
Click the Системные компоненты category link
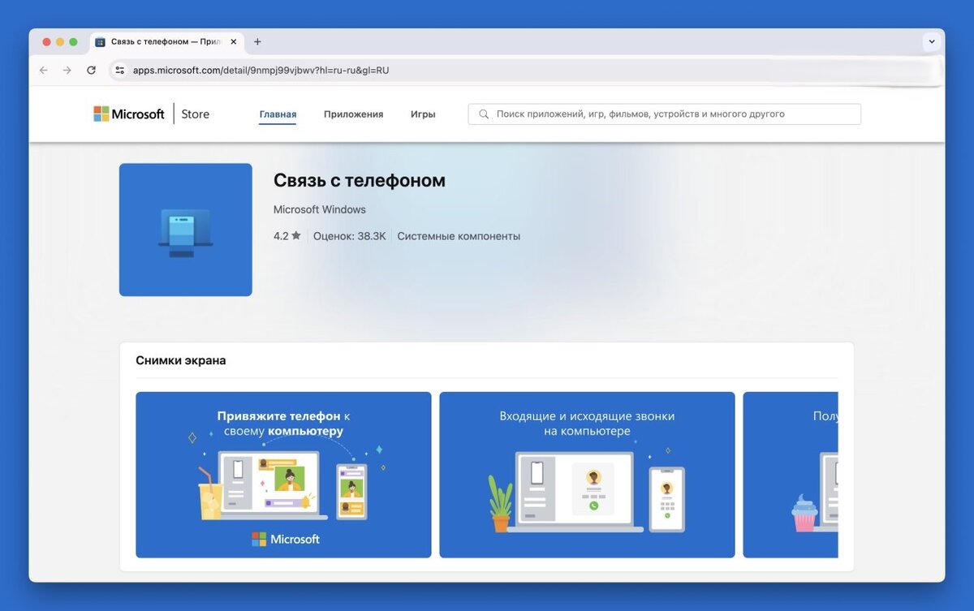tap(459, 236)
